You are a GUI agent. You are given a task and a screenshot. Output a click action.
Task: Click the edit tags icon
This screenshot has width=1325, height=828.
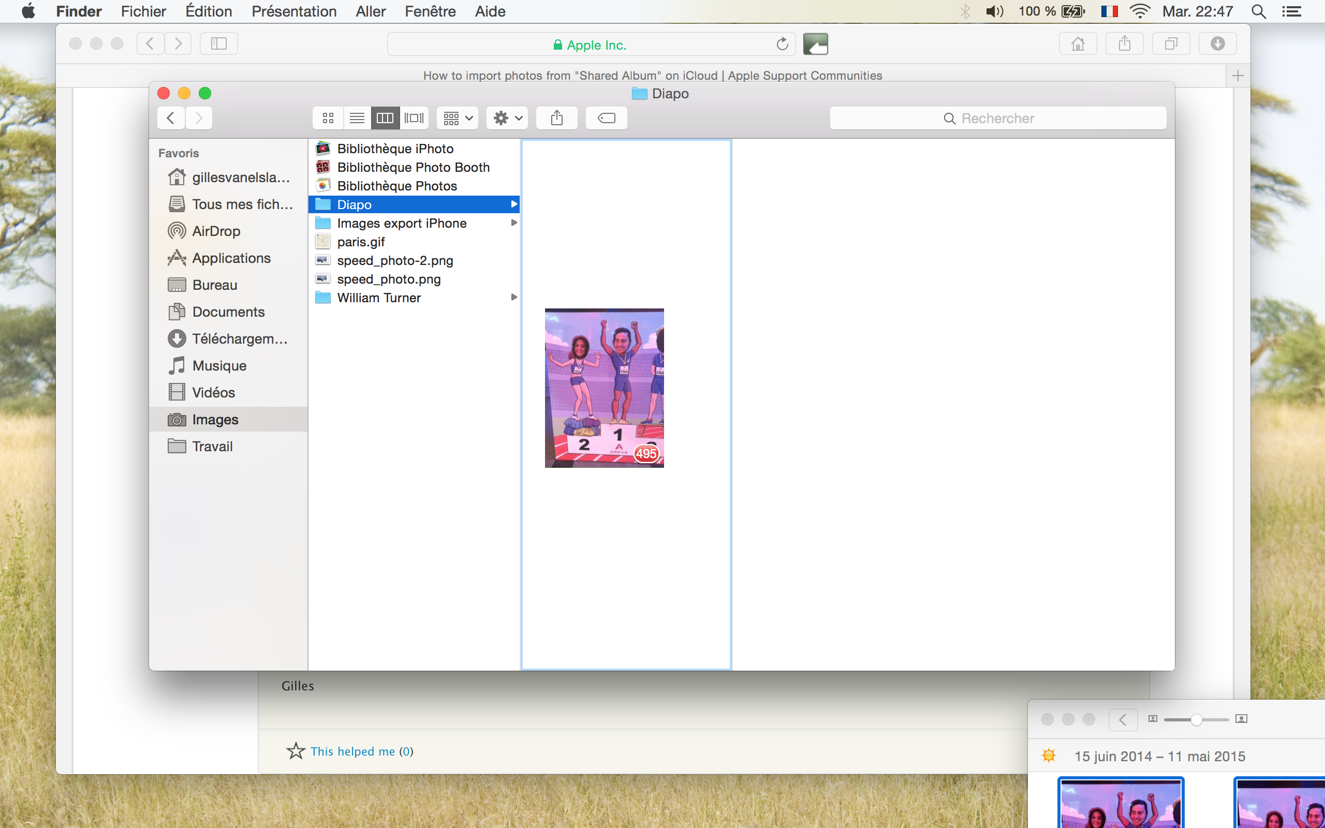[606, 118]
